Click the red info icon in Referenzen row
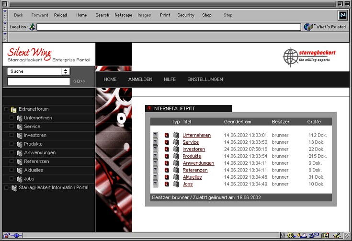 pos(167,170)
